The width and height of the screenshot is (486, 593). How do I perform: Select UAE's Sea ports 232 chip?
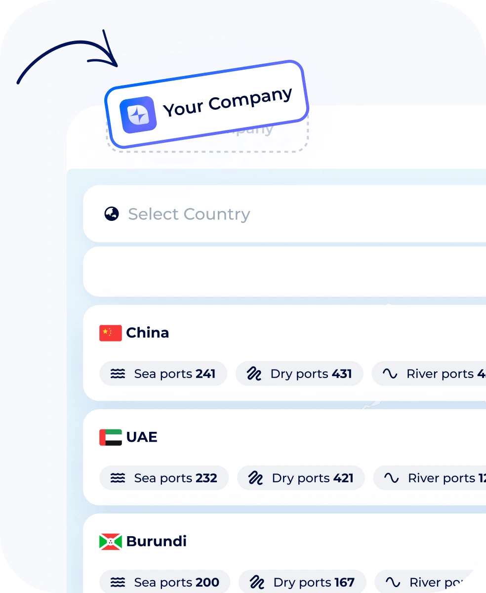click(x=164, y=478)
